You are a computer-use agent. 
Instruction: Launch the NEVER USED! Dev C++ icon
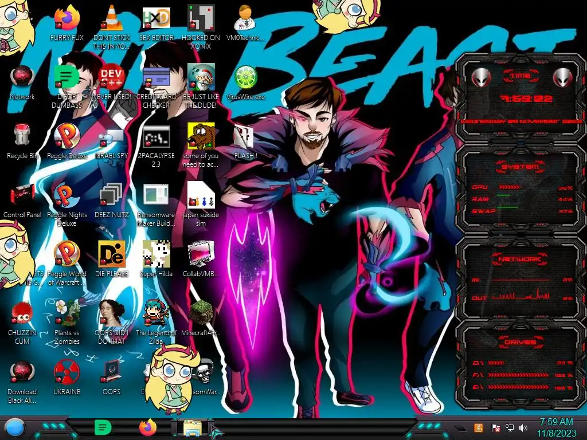(x=112, y=77)
